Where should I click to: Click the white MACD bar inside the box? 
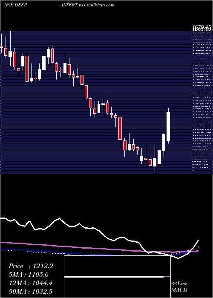[114, 277]
